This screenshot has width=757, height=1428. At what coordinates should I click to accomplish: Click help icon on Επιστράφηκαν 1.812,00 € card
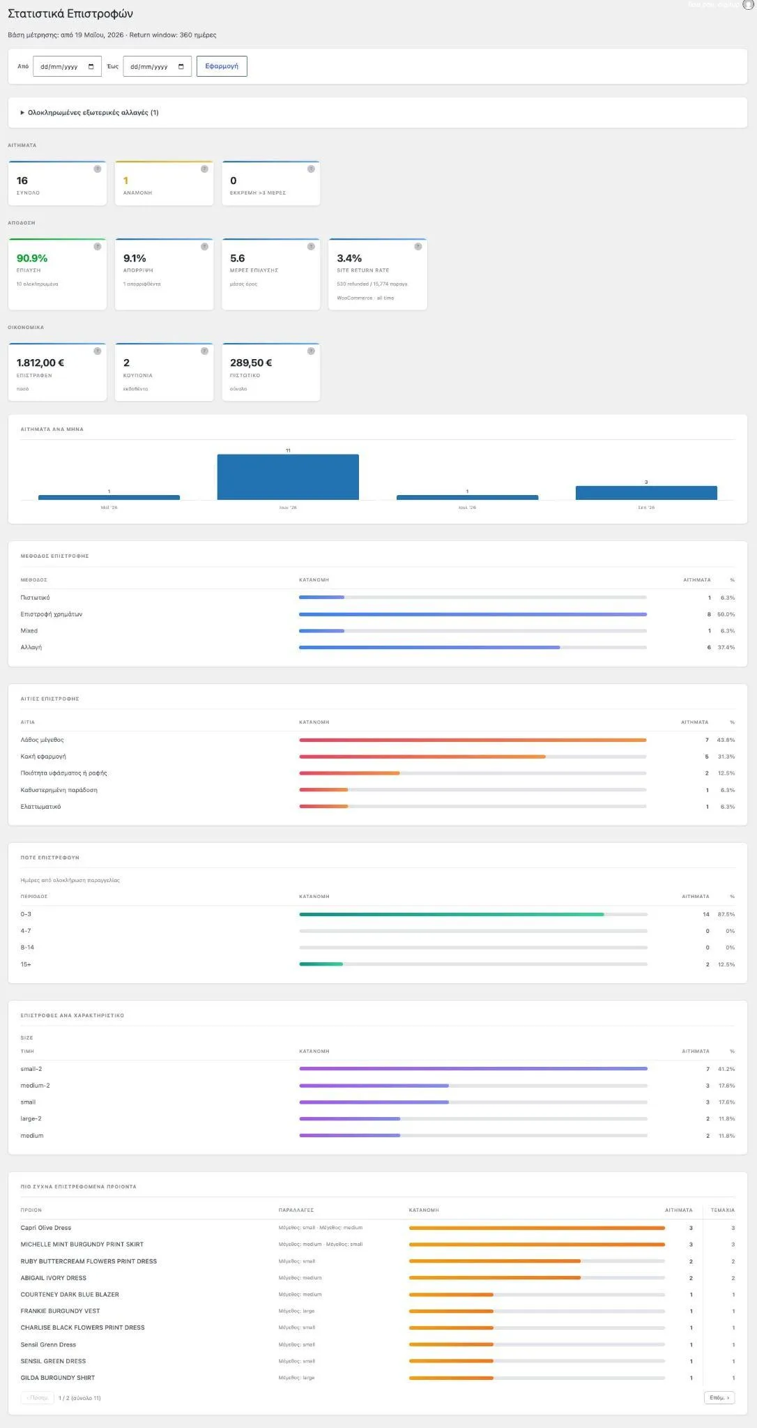pos(97,351)
